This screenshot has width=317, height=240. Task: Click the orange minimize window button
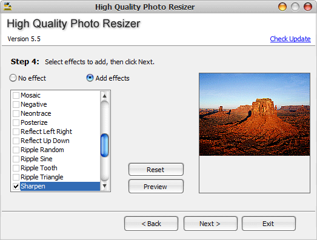coord(282,7)
